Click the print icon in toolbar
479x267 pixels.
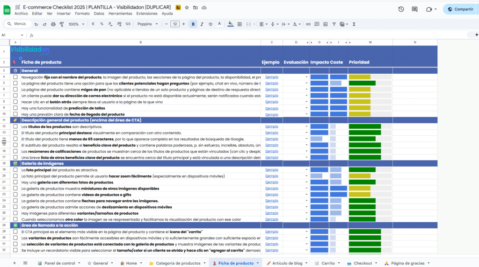(53, 24)
